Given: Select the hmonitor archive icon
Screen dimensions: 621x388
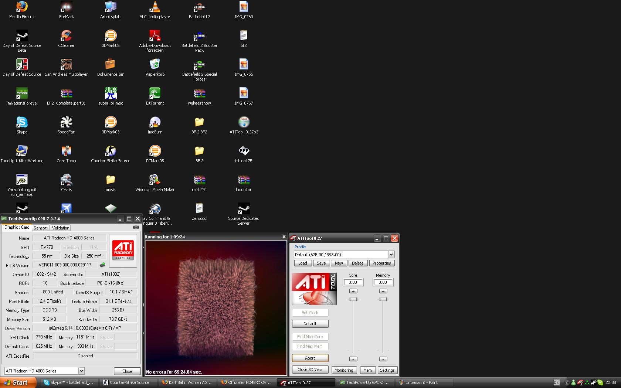Looking at the screenshot, I should coord(244,183).
